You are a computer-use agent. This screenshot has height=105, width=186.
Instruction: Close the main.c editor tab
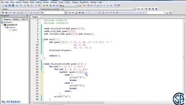41,17
